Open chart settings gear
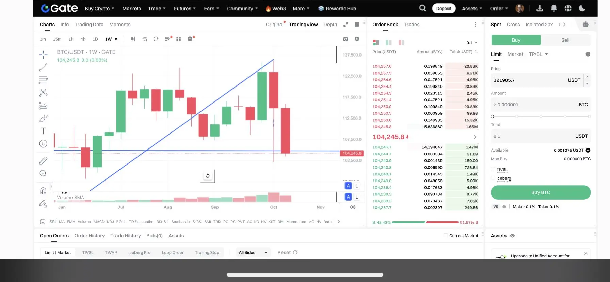610x282 pixels. tap(357, 39)
